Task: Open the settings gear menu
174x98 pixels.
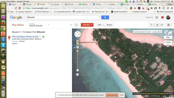Action: click(x=169, y=25)
